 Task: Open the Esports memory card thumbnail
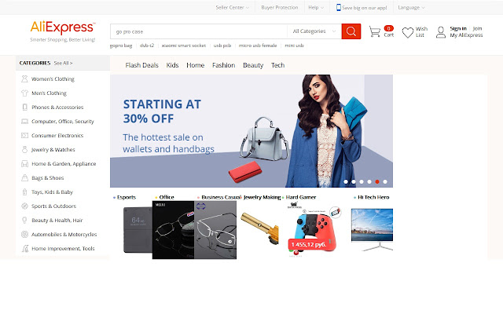138,230
